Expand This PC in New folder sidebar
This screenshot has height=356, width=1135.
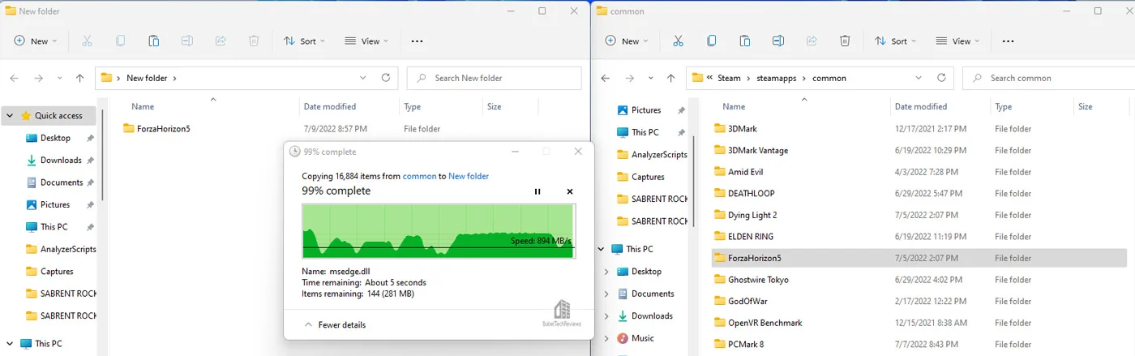tap(10, 344)
